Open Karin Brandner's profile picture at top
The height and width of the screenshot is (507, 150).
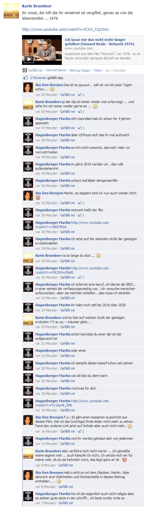coord(11,11)
